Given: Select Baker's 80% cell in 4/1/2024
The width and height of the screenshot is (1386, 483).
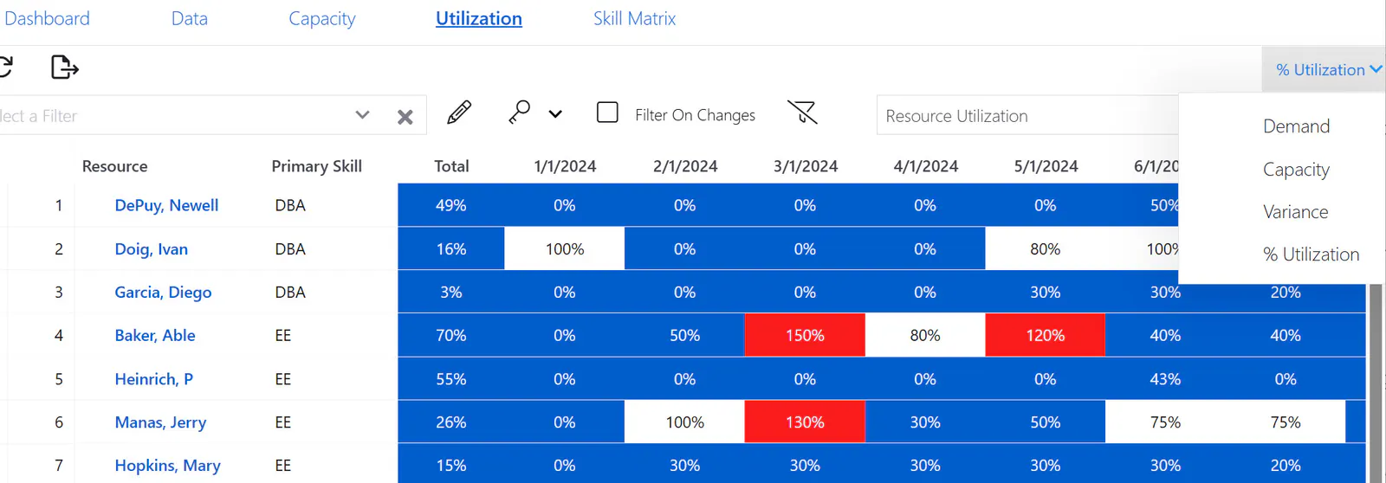Looking at the screenshot, I should (925, 335).
